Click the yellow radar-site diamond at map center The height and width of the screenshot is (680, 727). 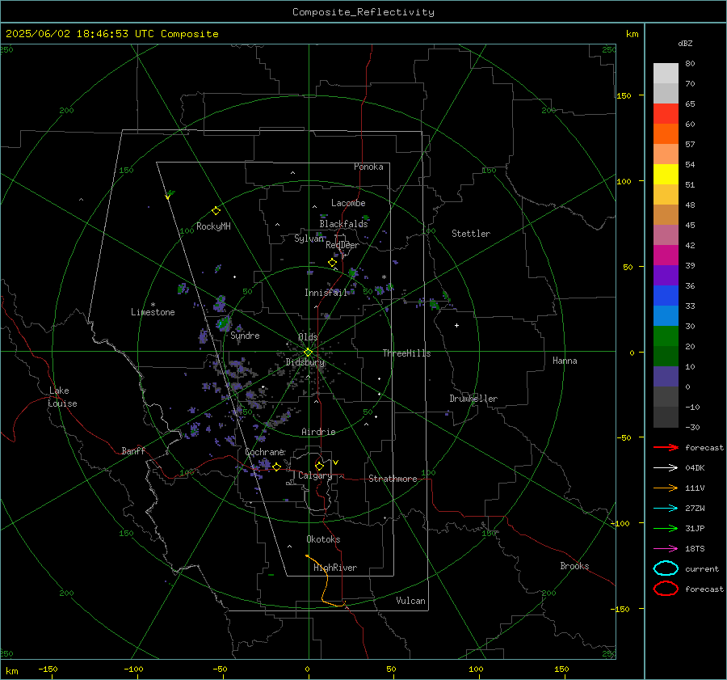tap(309, 352)
